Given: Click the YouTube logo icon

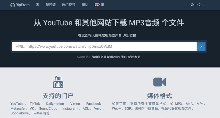Looking at the screenshot, I should (x=58, y=82).
